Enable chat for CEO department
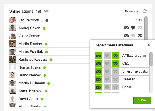155x111 pixels. click(x=107, y=64)
